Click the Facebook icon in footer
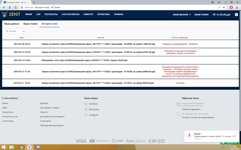This screenshot has width=241, height=150. [x=86, y=104]
